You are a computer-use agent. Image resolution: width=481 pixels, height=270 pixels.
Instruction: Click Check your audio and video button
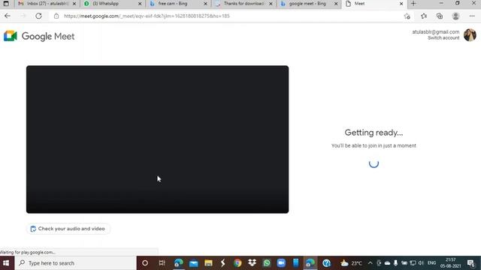68,229
